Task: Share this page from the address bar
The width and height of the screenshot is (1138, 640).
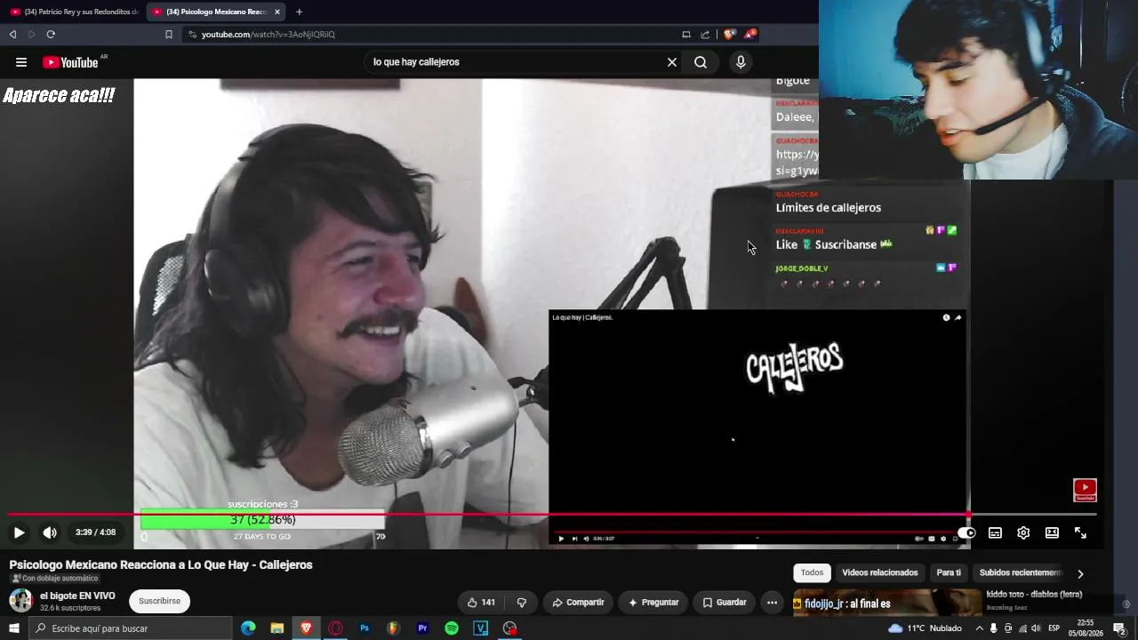Action: coord(705,35)
